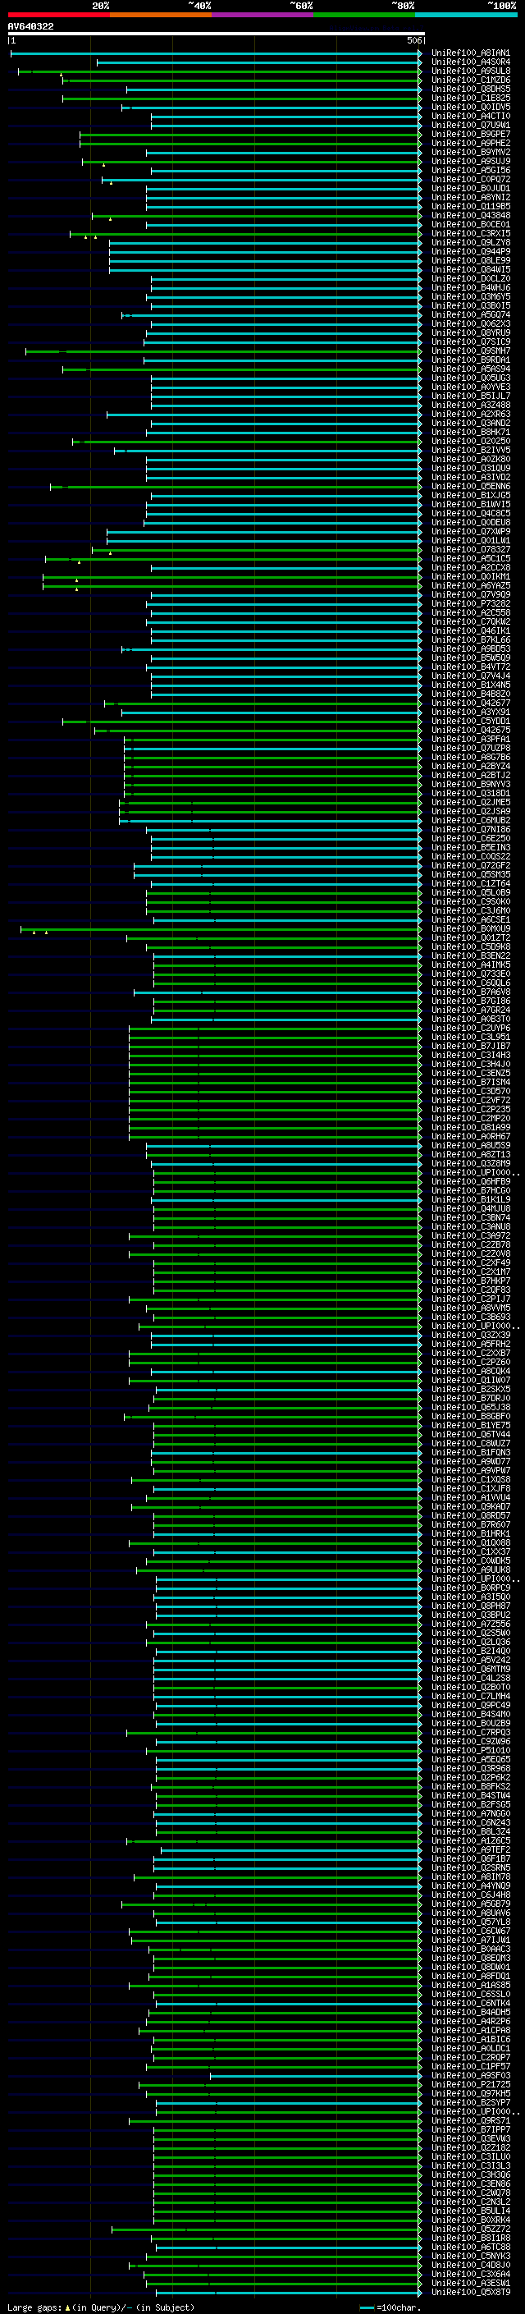
Task: Open label UniRef100_A3Z488
Action: point(470,406)
